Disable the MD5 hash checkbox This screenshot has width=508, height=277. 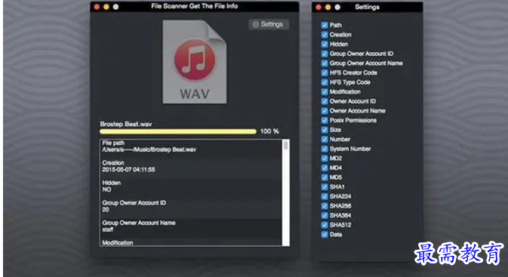click(325, 177)
